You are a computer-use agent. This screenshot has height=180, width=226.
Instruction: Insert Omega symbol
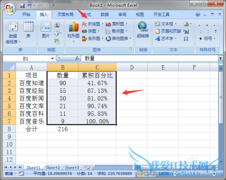tap(186, 39)
